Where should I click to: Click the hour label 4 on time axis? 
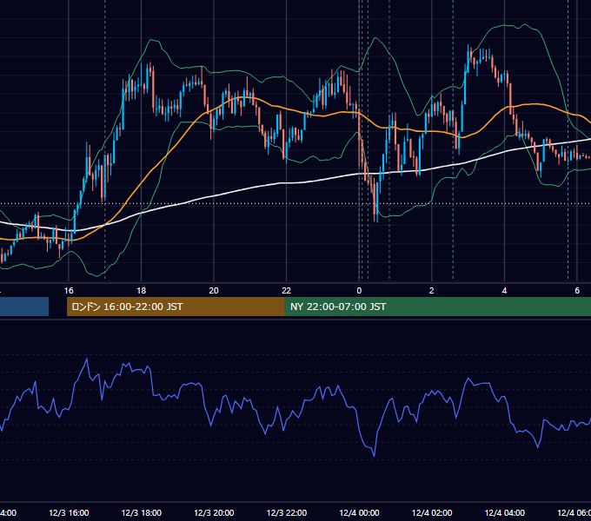click(504, 291)
